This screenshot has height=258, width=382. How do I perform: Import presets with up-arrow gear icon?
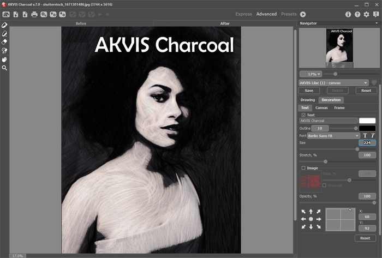click(x=53, y=14)
